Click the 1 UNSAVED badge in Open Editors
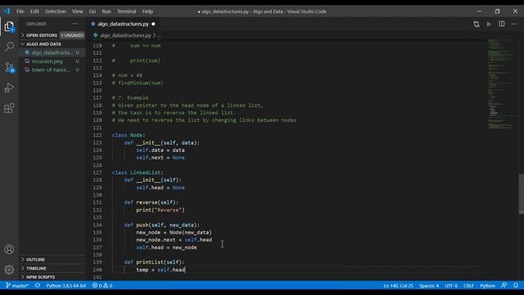 tap(72, 35)
